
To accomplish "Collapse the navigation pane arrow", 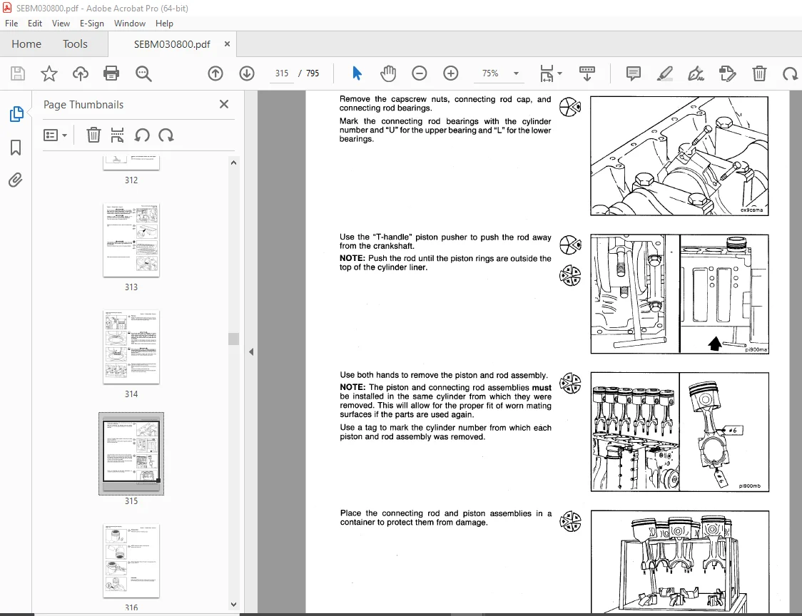I will 251,351.
